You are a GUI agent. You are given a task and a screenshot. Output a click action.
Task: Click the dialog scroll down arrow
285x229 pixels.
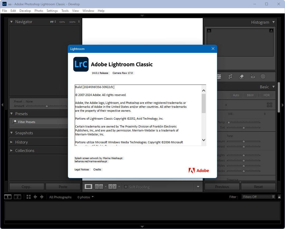coord(204,140)
